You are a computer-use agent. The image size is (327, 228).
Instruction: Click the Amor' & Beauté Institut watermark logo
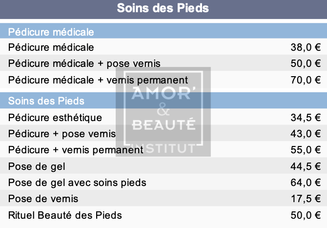point(163,112)
